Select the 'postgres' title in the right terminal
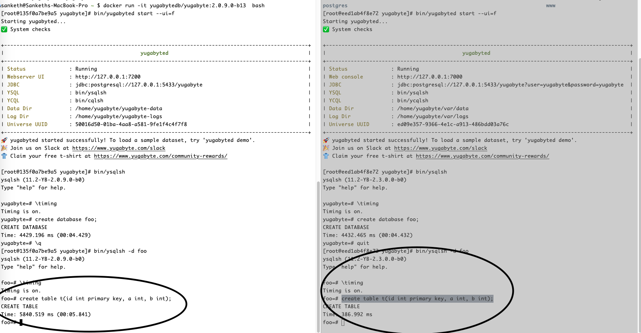 click(335, 6)
